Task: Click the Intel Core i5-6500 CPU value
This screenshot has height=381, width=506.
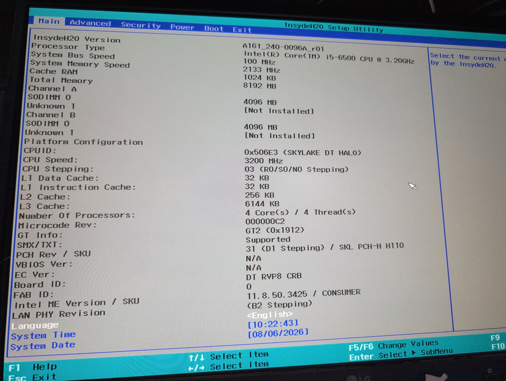Action: tap(329, 57)
